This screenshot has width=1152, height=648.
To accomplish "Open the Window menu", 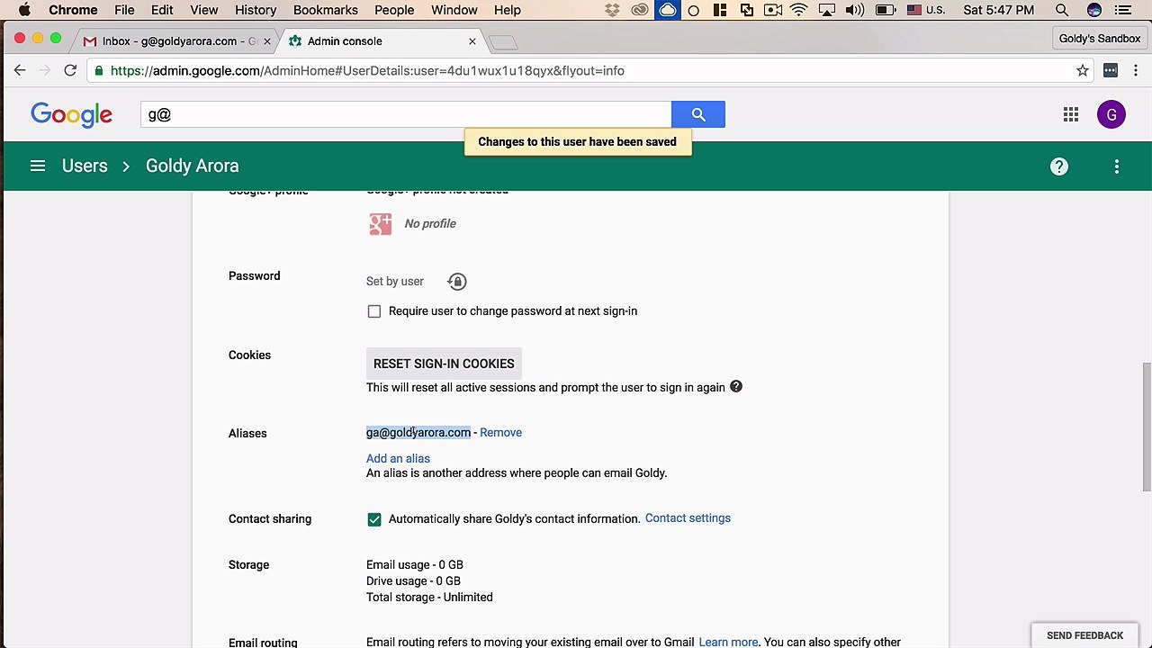I will point(454,10).
